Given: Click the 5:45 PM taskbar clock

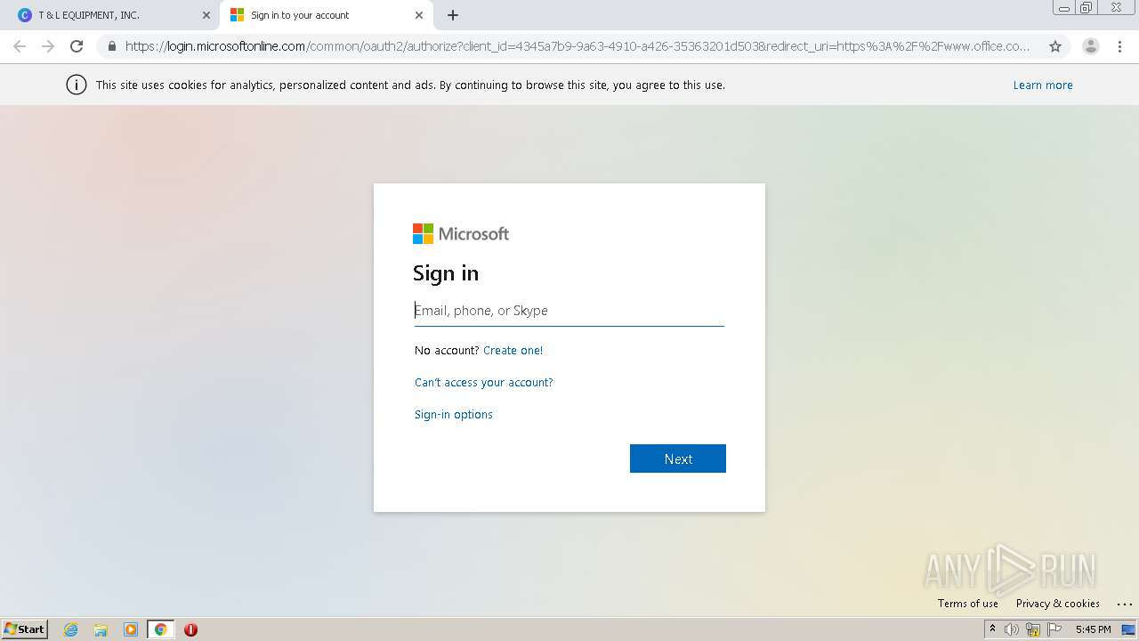Looking at the screenshot, I should coord(1093,629).
